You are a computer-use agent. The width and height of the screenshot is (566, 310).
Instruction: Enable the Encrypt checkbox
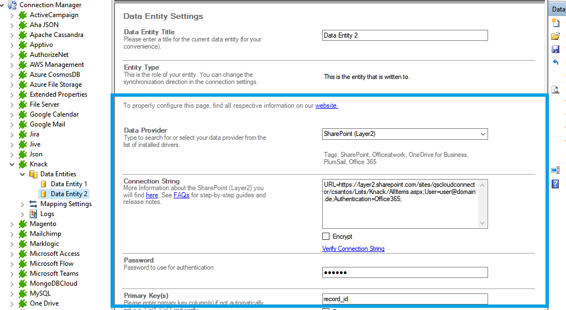click(326, 237)
